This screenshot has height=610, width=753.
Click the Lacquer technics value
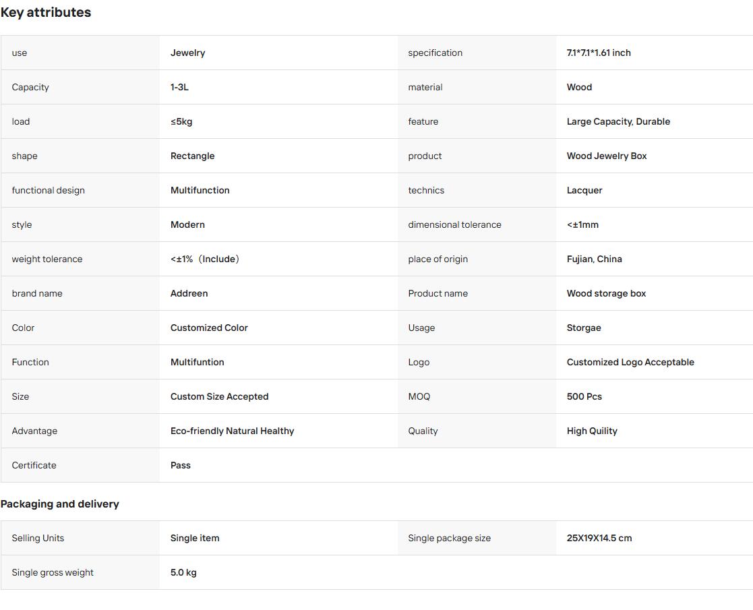tap(584, 190)
